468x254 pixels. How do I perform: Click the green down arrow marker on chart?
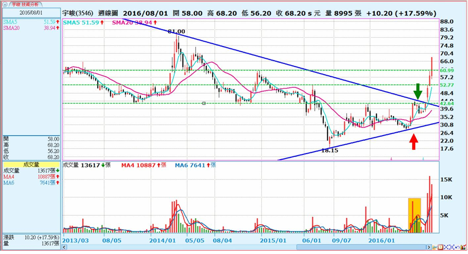click(x=417, y=91)
